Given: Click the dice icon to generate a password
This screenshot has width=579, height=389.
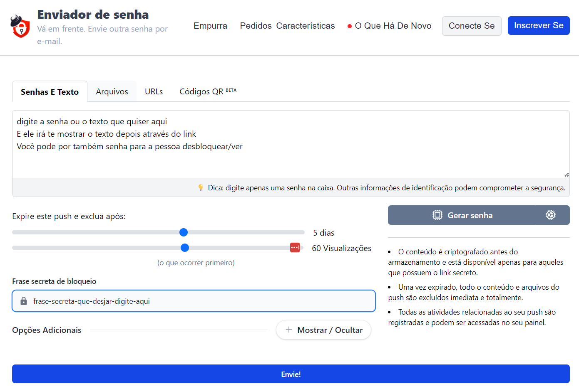Looking at the screenshot, I should (x=437, y=215).
